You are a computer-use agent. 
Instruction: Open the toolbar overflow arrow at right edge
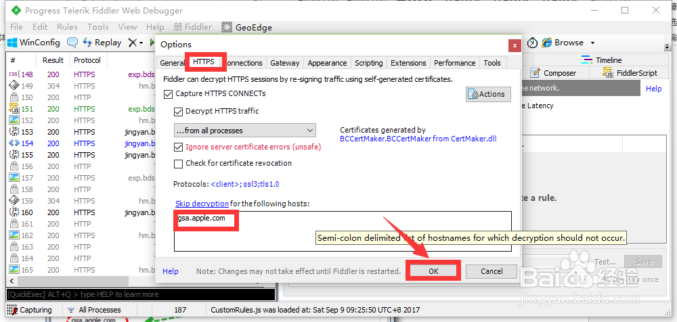[x=667, y=46]
